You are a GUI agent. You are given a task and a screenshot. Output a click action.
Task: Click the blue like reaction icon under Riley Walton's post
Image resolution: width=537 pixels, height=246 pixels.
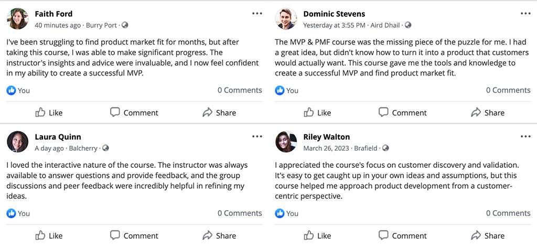(280, 213)
